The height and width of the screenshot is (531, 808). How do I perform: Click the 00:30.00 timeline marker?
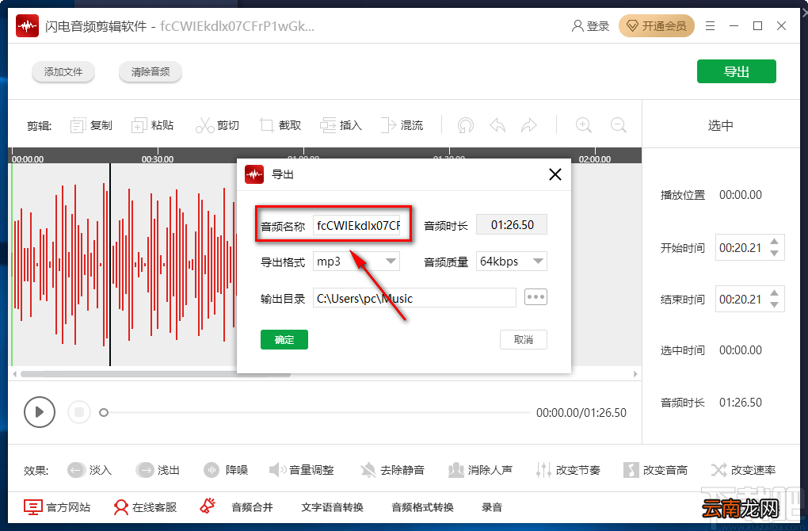[158, 159]
